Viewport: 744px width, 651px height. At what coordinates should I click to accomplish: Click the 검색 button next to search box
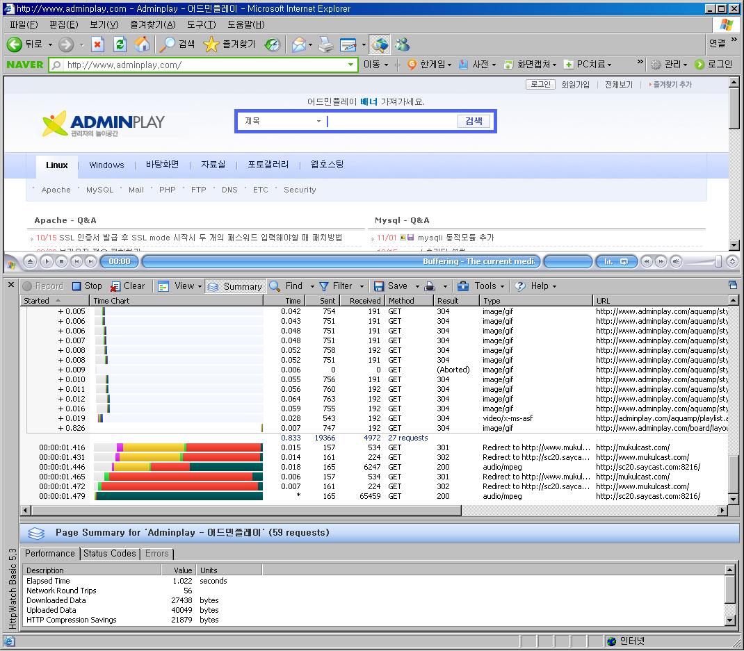point(474,121)
